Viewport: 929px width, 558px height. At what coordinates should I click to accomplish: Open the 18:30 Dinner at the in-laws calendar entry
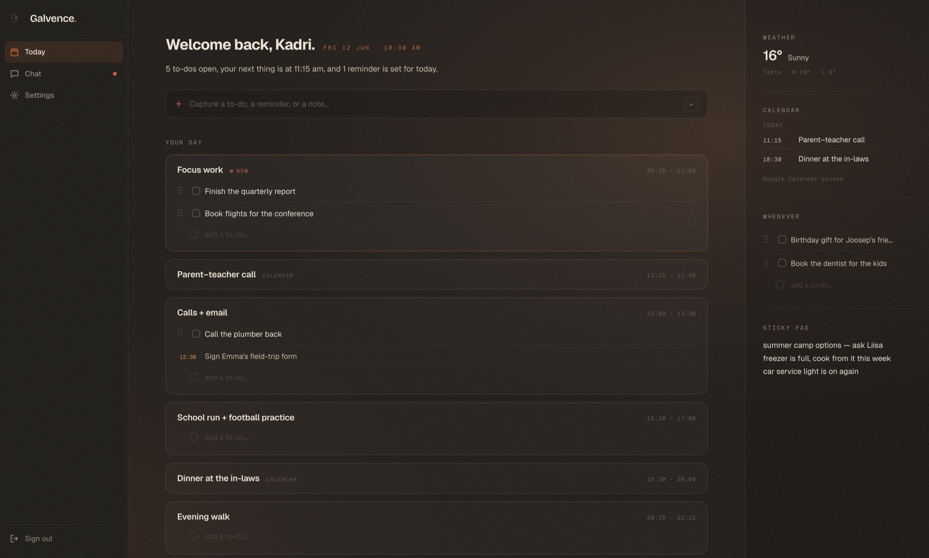click(837, 159)
